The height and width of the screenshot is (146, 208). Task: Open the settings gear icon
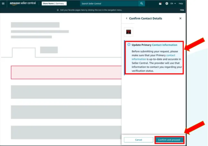pyautogui.click(x=167, y=4)
